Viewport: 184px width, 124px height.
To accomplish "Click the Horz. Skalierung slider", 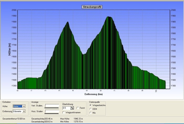I will 52,112.
